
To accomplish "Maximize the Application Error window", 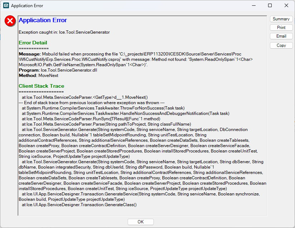I will coord(270,5).
